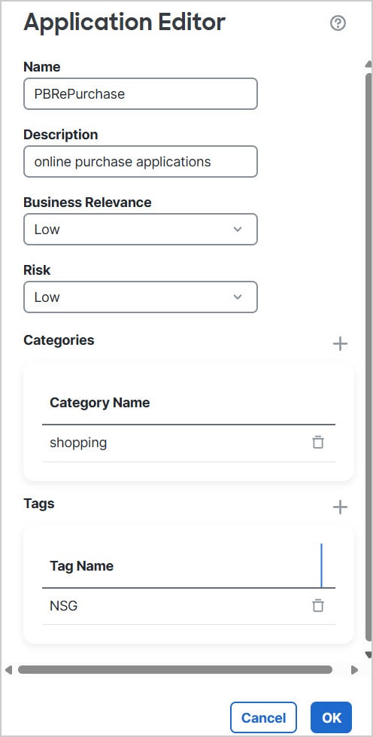Click the Cancel button
Image resolution: width=373 pixels, height=737 pixels.
click(x=263, y=717)
